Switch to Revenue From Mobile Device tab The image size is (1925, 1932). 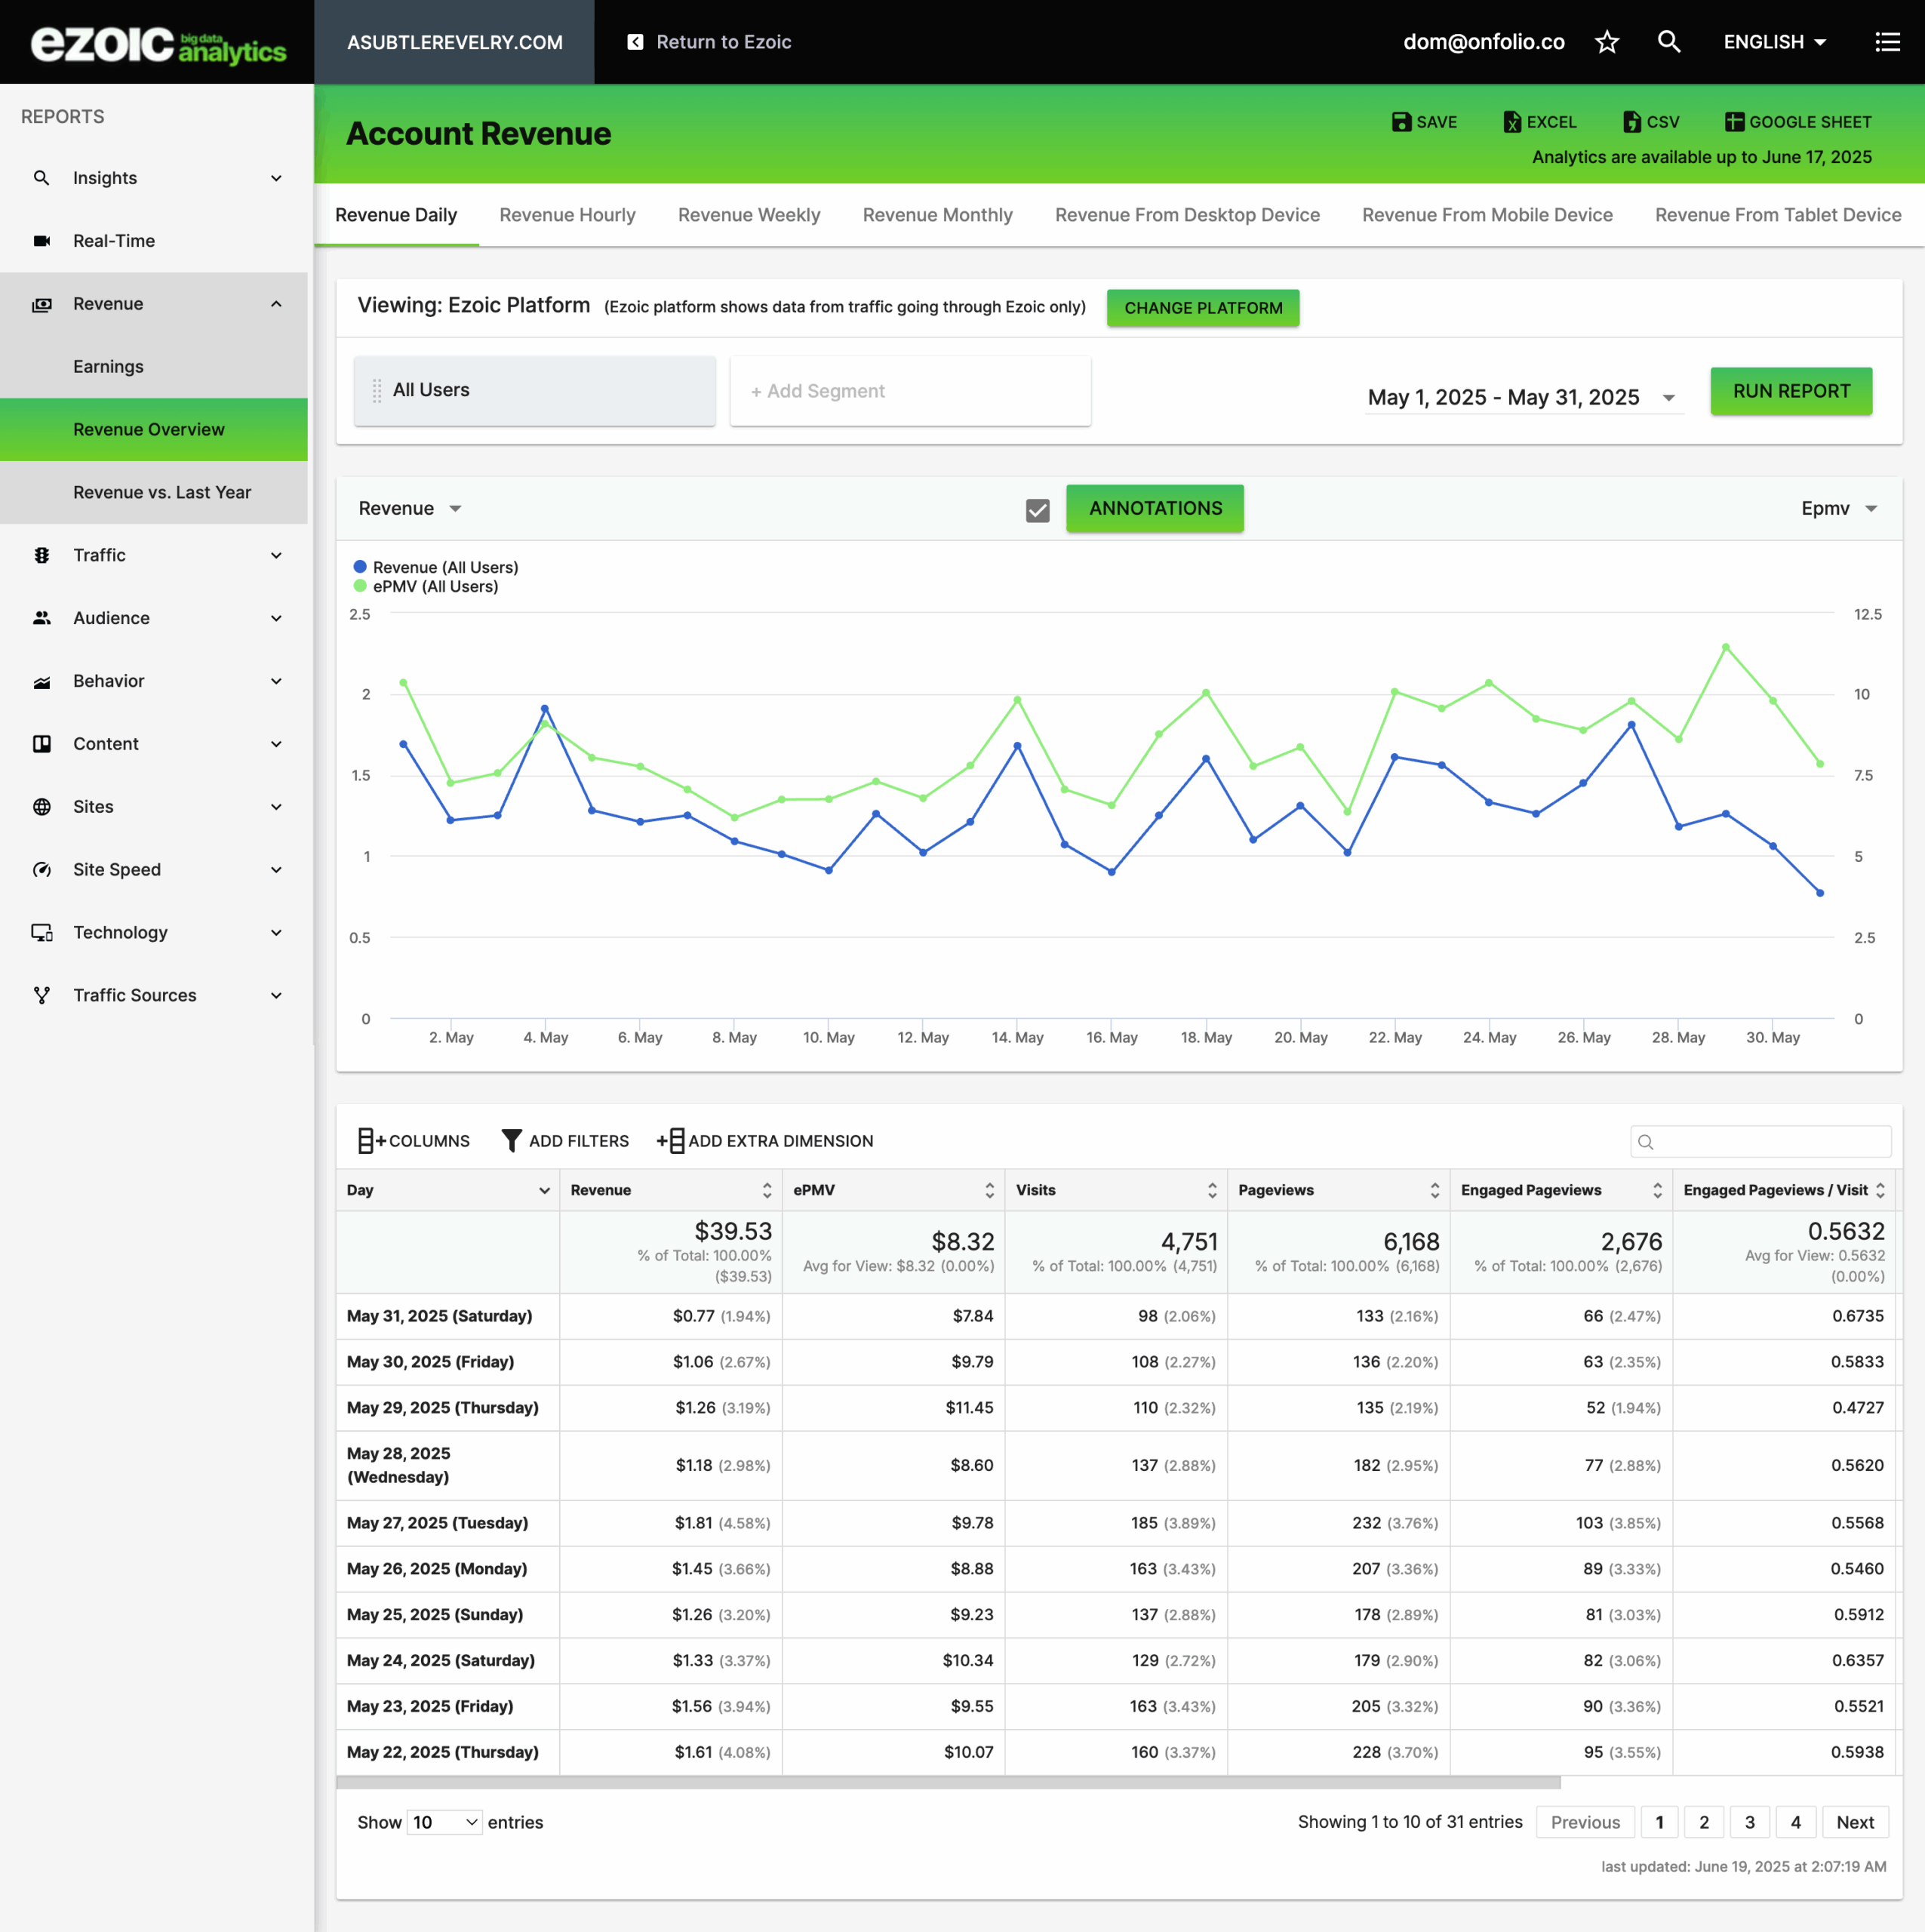click(1487, 215)
